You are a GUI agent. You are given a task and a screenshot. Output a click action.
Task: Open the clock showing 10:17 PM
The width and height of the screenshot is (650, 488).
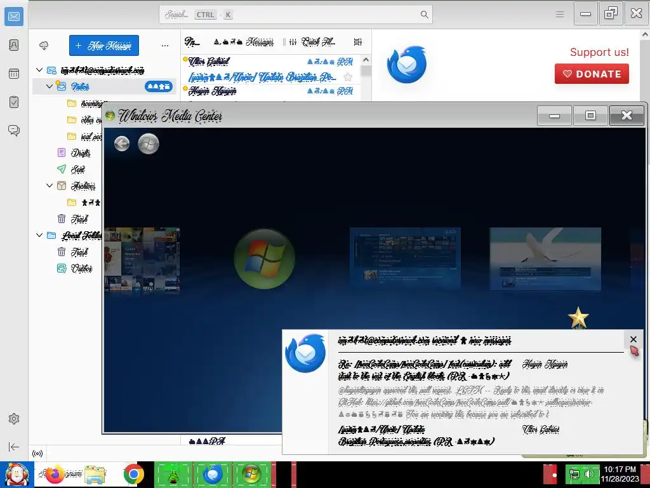coord(620,474)
